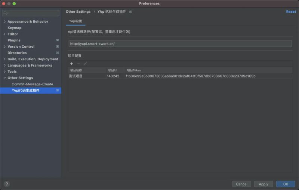This screenshot has height=190, width=299.
Task: Select the project id 143242 cell
Action: [115, 76]
